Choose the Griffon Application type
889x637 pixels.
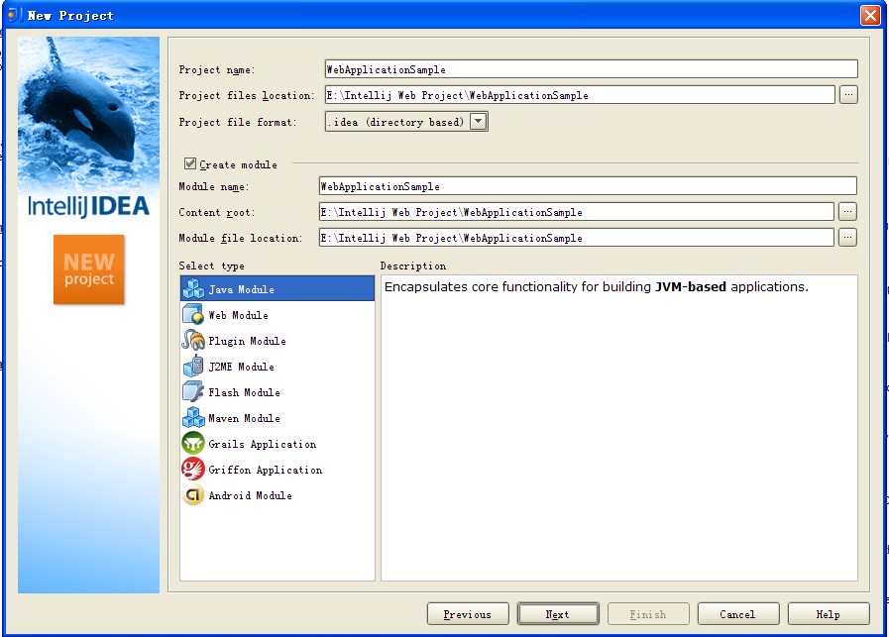[194, 469]
